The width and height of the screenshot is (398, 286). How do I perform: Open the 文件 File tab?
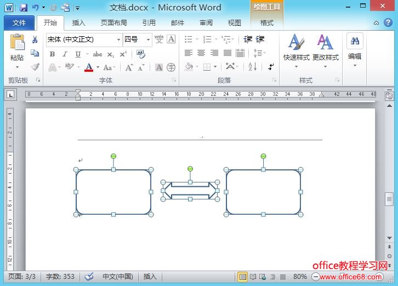(x=19, y=23)
